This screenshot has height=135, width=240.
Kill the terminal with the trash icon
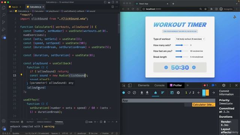(105, 122)
